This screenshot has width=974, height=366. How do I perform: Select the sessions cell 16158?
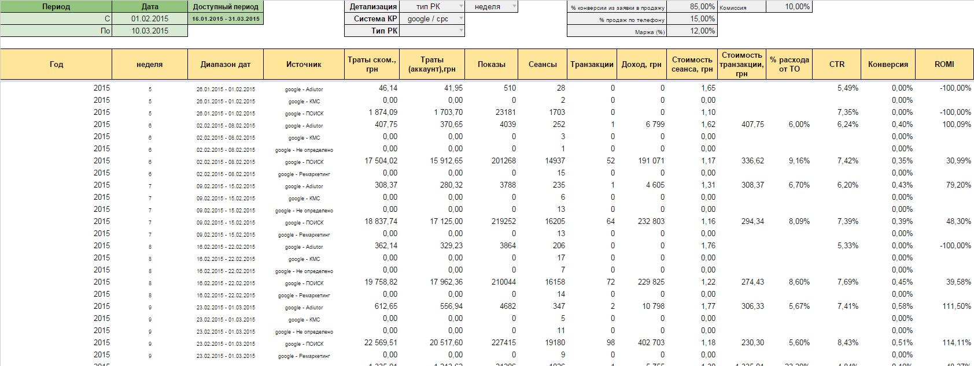(x=555, y=282)
